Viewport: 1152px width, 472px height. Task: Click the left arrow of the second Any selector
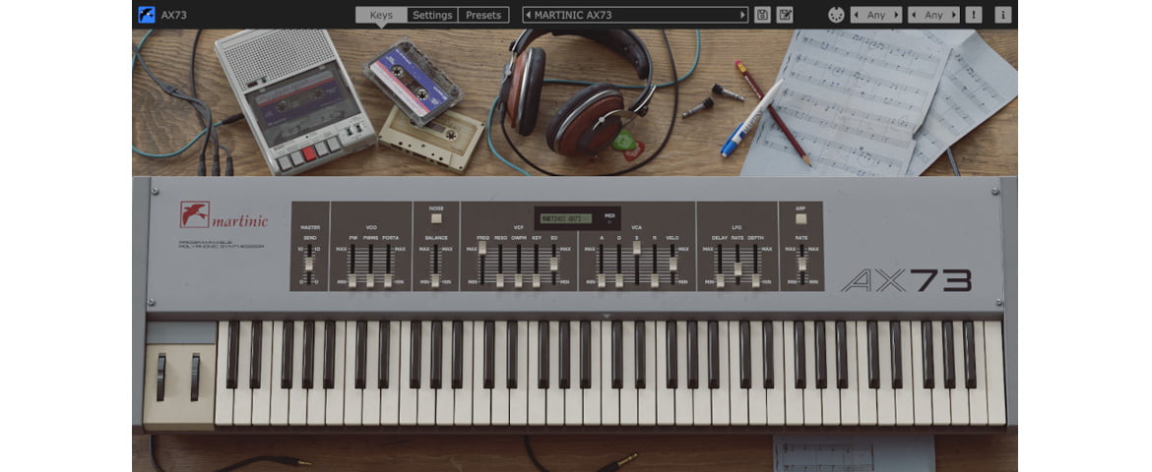914,15
